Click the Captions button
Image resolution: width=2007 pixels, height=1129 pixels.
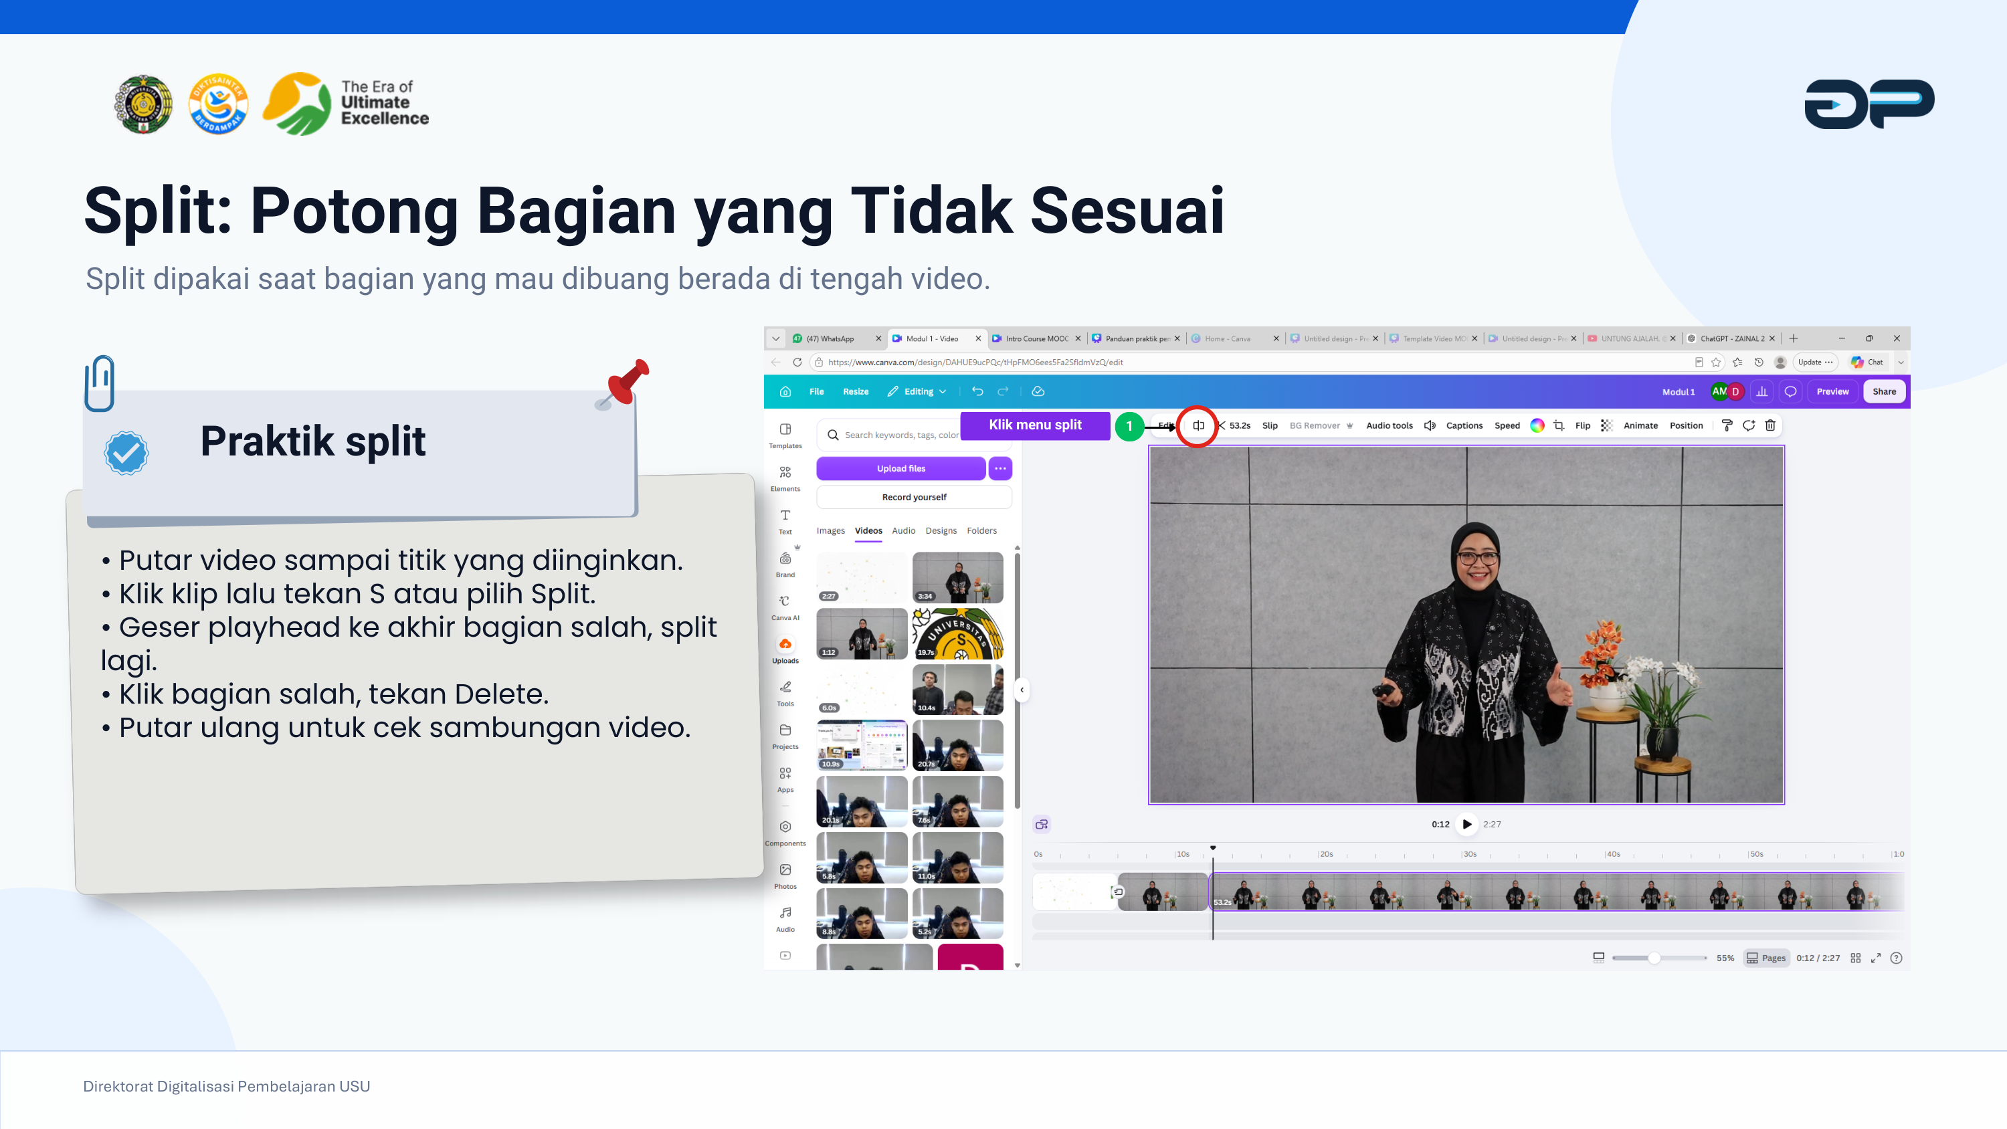tap(1464, 425)
